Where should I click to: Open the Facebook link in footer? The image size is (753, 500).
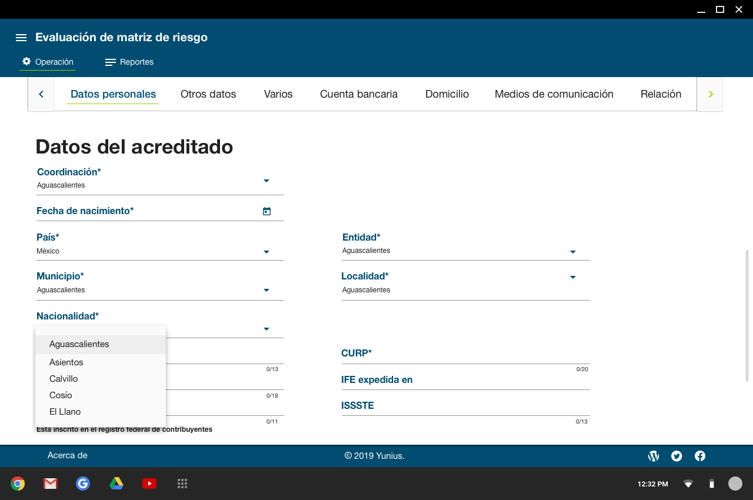coord(700,456)
